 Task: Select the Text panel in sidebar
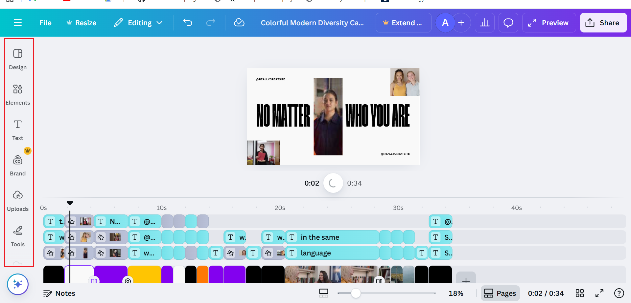(x=17, y=130)
